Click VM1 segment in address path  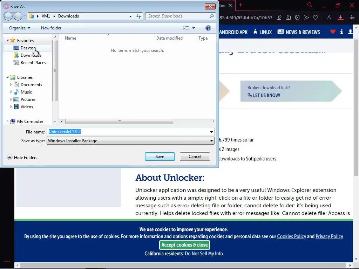(46, 16)
